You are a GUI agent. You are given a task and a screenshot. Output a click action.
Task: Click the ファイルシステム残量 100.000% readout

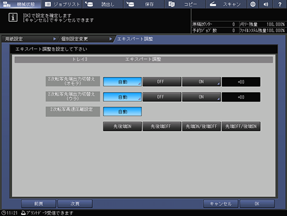pyautogui.click(x=275, y=31)
